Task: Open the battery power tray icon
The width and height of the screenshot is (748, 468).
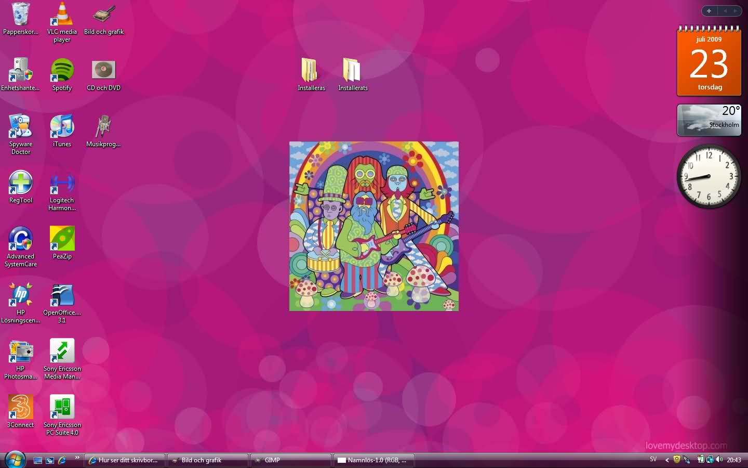Action: (701, 460)
